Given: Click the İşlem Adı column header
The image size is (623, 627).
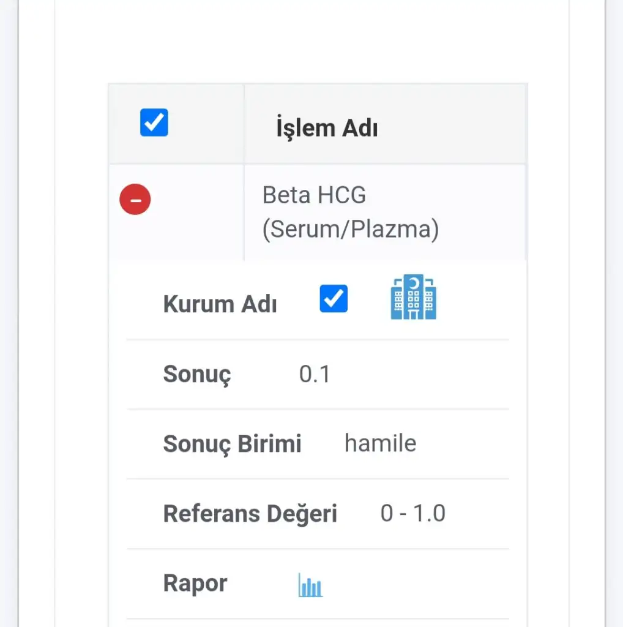Looking at the screenshot, I should click(x=327, y=127).
